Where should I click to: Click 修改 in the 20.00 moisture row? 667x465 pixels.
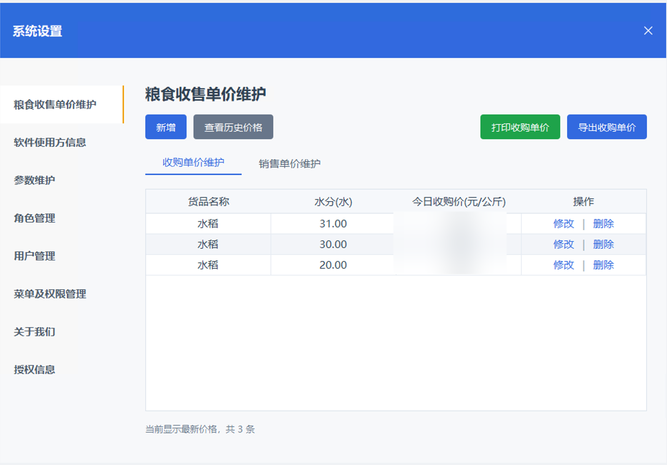pyautogui.click(x=564, y=265)
